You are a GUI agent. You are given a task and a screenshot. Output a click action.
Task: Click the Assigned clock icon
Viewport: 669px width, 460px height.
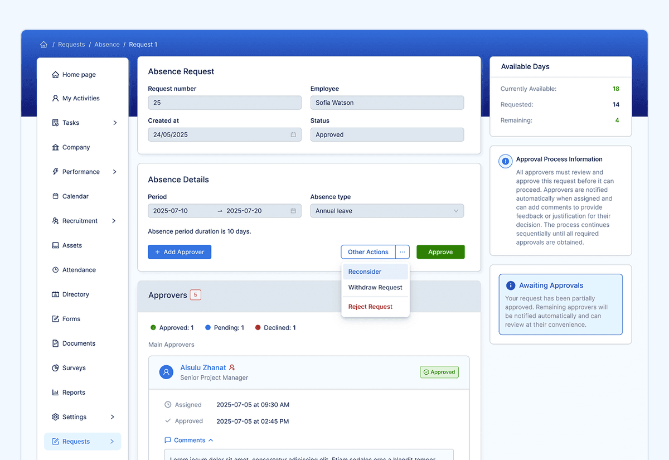click(x=168, y=405)
